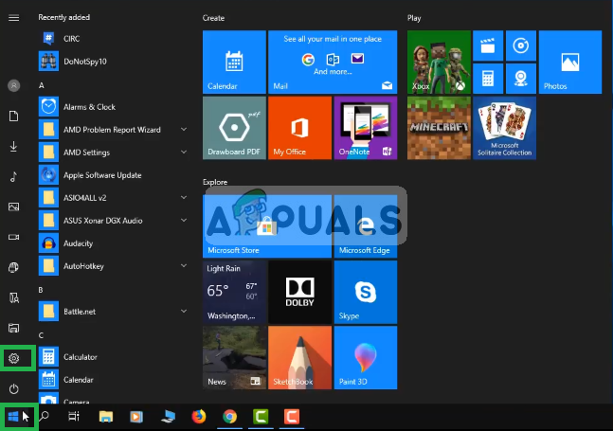Viewport: 613px width, 431px height.
Task: Click the Windows Start button
Action: [x=14, y=416]
